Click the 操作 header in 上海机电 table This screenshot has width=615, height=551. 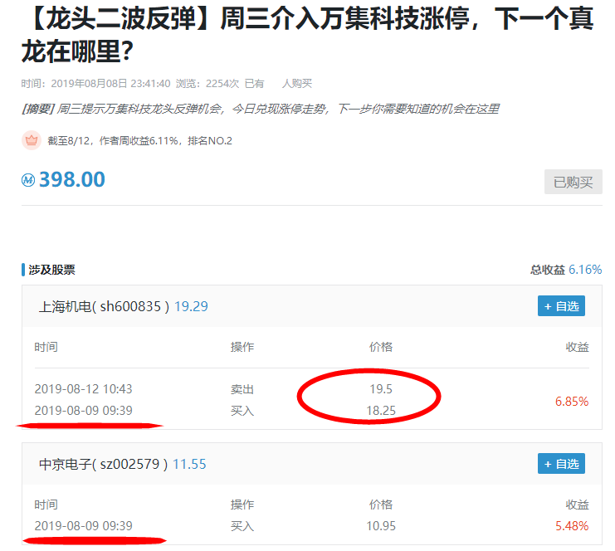coord(242,347)
